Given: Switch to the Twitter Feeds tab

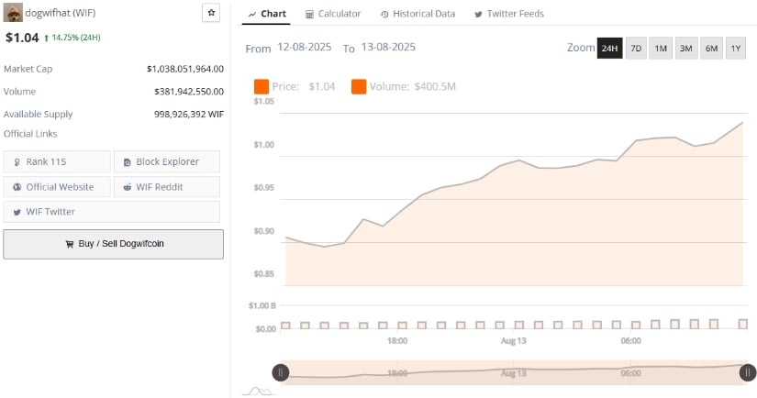Looking at the screenshot, I should coord(509,14).
